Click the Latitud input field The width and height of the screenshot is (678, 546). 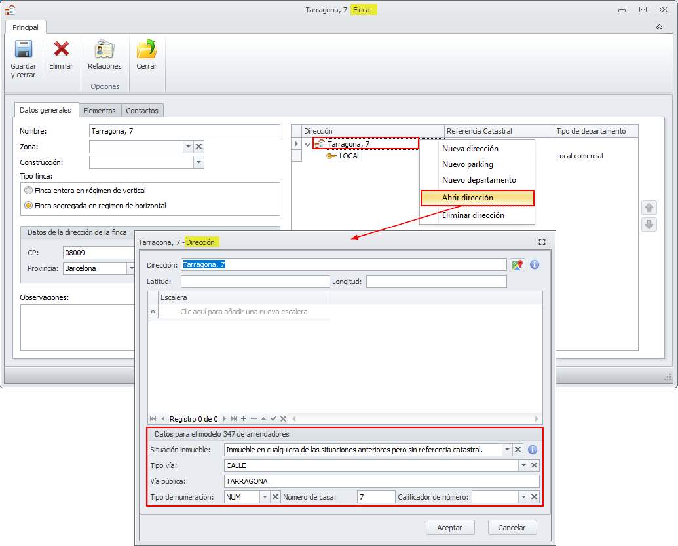255,282
